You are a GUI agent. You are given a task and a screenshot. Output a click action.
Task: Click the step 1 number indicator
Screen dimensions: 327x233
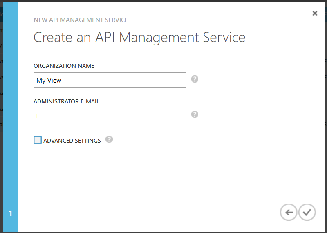click(x=10, y=213)
